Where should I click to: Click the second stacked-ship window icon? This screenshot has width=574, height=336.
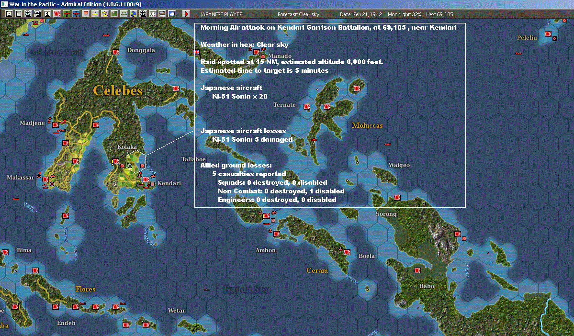tap(38, 14)
